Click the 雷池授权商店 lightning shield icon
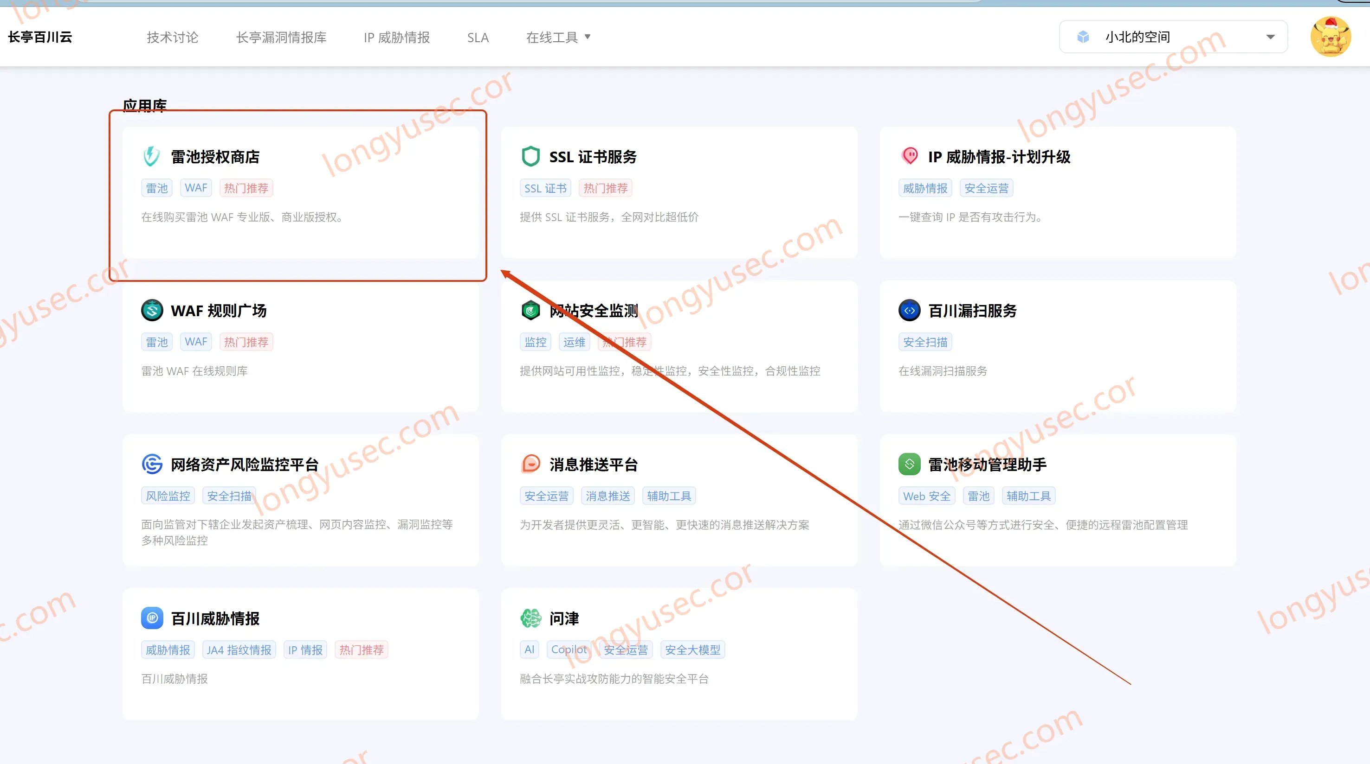 152,156
